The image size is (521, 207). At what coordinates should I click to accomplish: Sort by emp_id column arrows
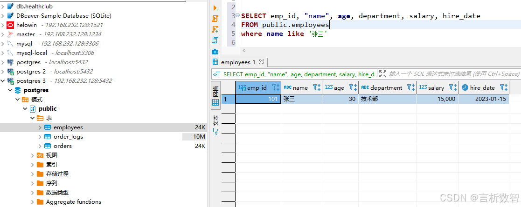278,87
